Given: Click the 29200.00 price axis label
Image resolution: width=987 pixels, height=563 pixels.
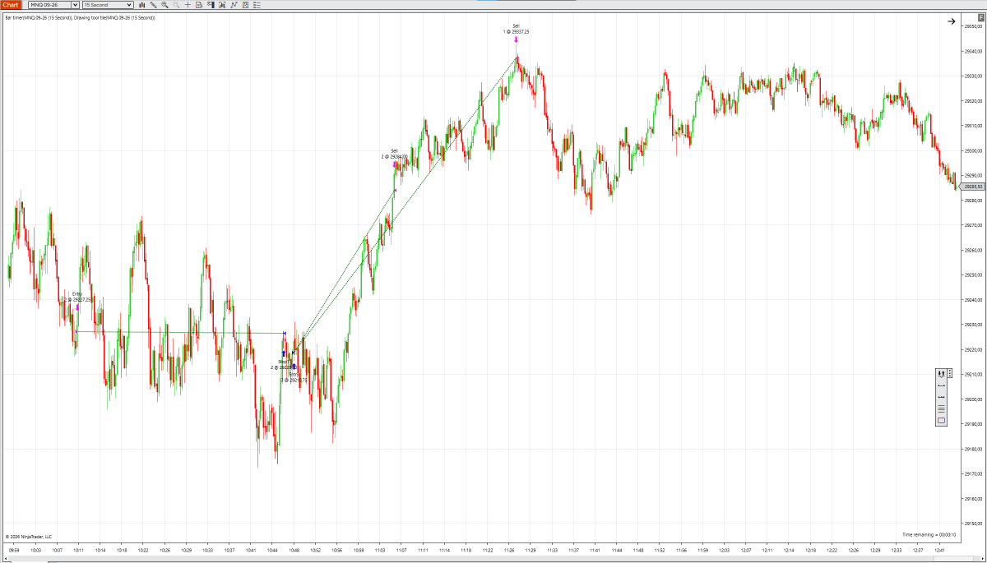Looking at the screenshot, I should [x=975, y=399].
